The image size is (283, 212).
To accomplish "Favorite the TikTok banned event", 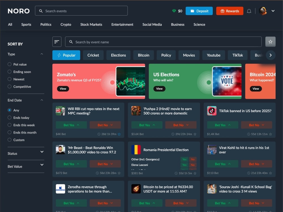I will coord(270,134).
